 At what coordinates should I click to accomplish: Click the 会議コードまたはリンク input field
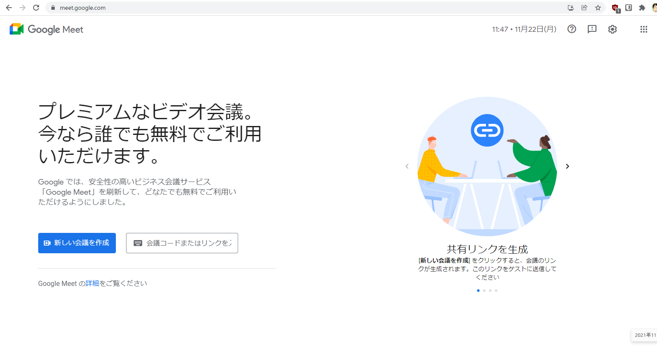coord(182,243)
